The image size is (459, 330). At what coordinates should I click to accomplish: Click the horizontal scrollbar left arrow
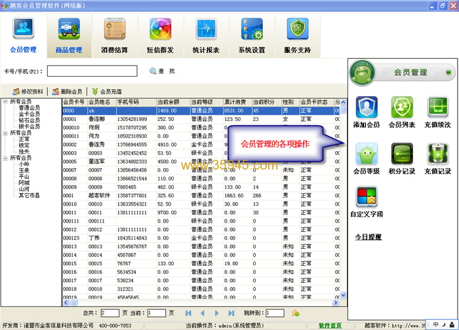66,302
